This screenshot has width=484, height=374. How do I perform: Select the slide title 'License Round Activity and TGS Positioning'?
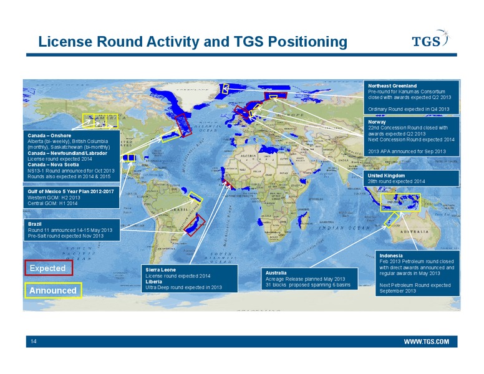point(193,42)
